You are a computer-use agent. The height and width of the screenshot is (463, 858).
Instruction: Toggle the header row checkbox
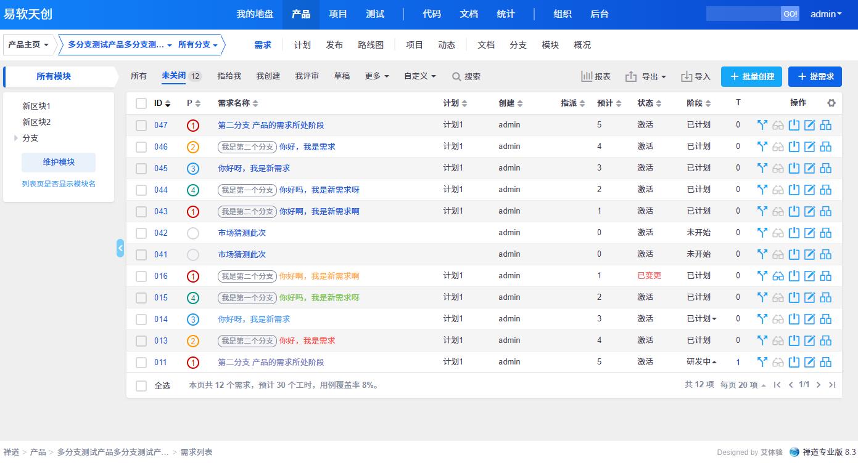point(141,103)
